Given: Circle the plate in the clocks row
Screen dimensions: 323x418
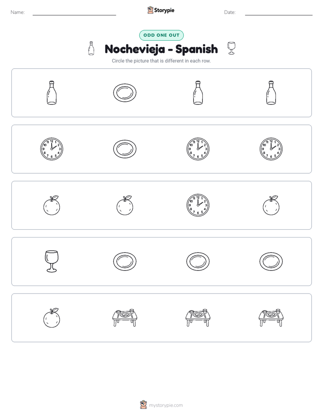Looking at the screenshot, I should pos(125,149).
